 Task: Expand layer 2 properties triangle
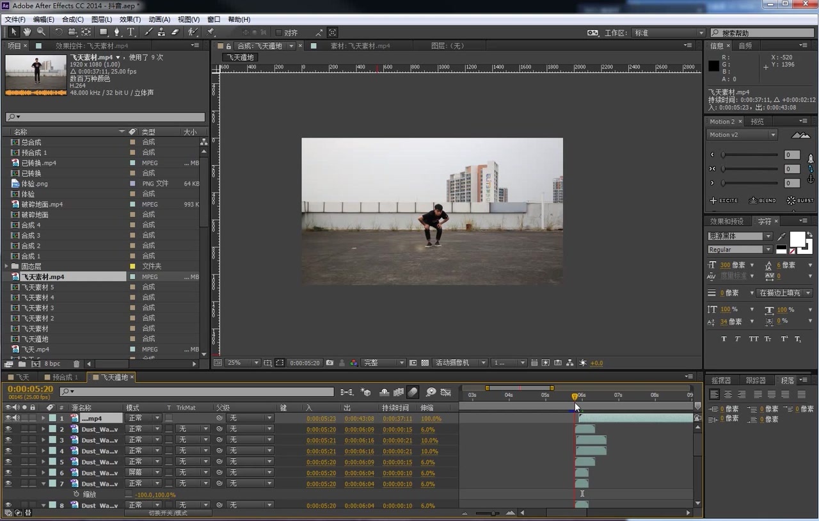click(x=44, y=429)
